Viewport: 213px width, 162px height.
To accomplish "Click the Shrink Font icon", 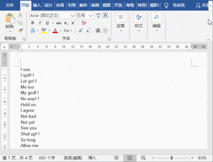I will click(x=88, y=31).
